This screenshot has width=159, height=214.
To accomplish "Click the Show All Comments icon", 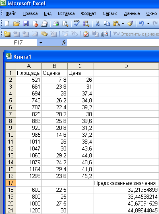I will [x=44, y=34].
